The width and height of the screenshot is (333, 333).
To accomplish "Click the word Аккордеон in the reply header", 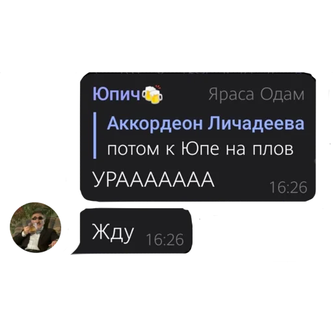I will pos(155,124).
